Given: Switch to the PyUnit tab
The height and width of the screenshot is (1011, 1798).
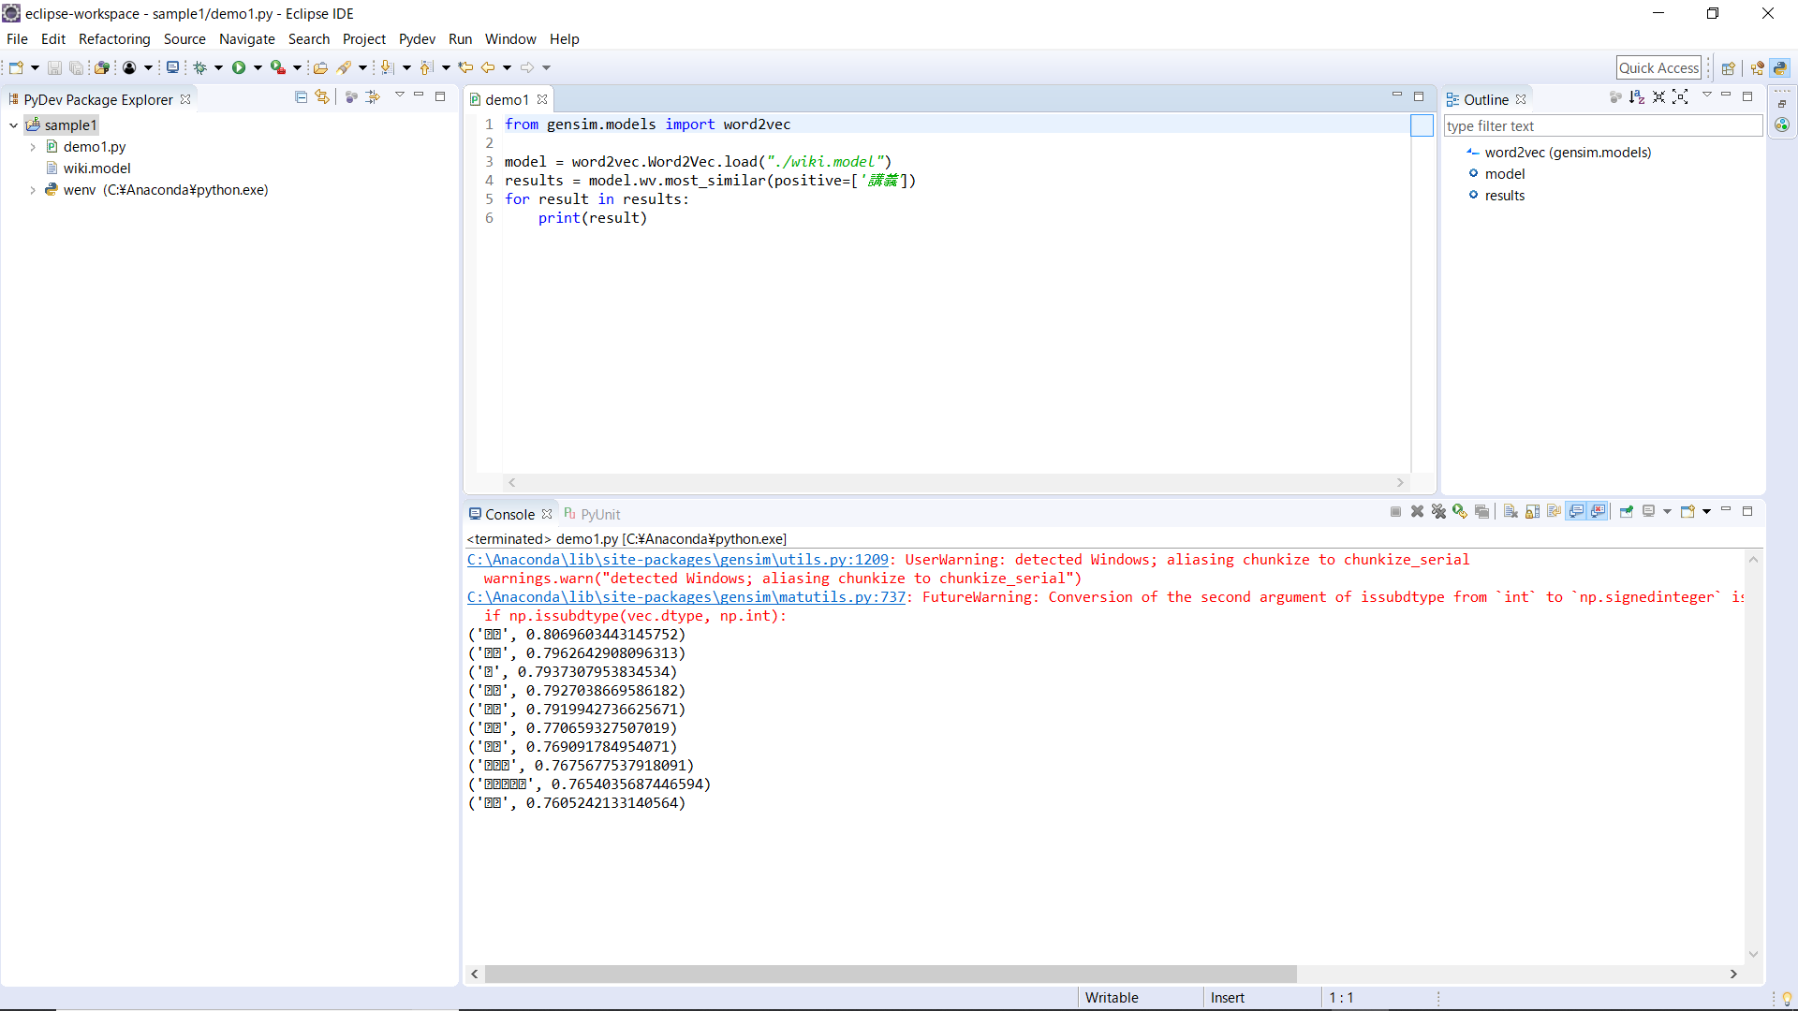Looking at the screenshot, I should [599, 513].
